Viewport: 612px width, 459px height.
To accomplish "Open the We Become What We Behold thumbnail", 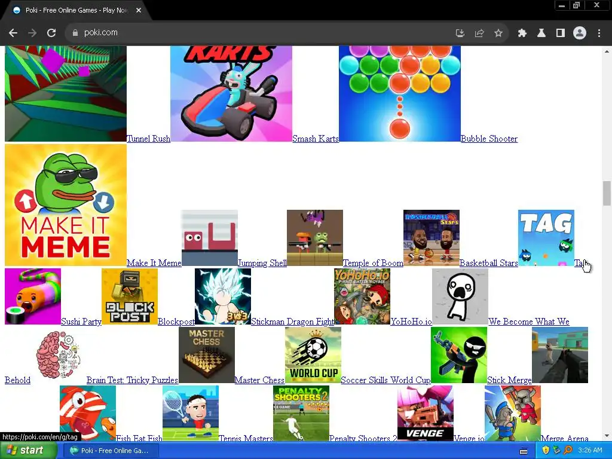I will coord(460,296).
